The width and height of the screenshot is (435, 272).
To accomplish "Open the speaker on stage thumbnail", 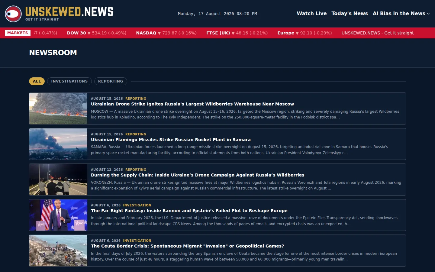I will click(x=58, y=215).
